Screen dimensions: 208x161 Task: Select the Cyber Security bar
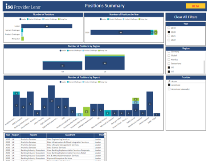[x=45, y=107]
